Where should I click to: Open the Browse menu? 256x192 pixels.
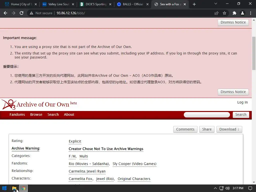(x=36, y=114)
